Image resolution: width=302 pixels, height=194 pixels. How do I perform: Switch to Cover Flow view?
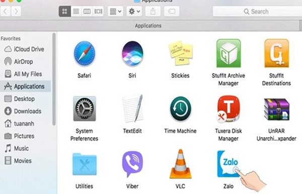98,12
